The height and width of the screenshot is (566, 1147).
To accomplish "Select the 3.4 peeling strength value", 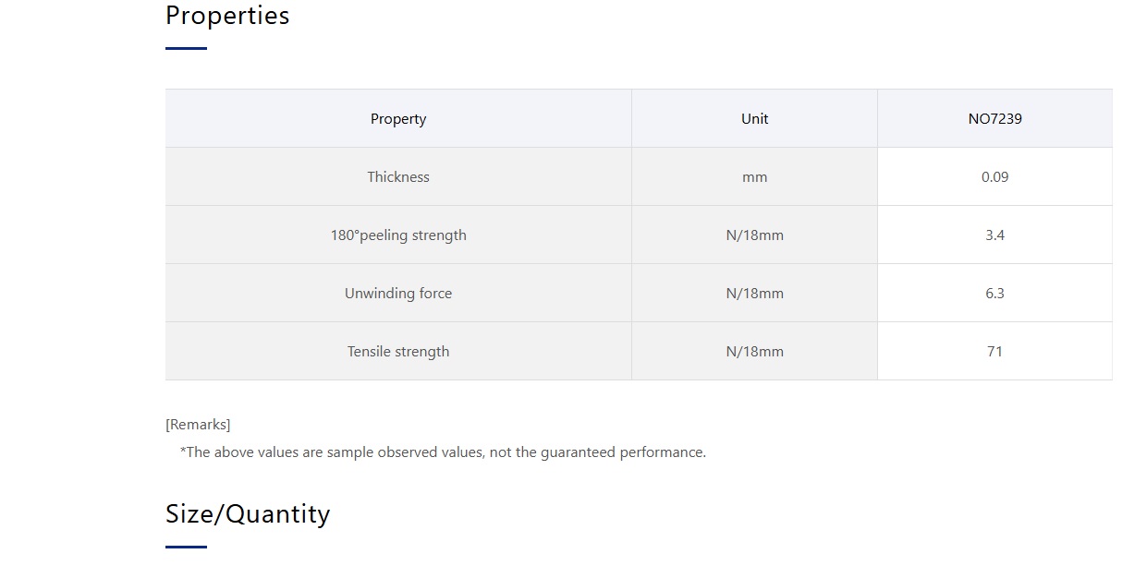I will [x=994, y=235].
